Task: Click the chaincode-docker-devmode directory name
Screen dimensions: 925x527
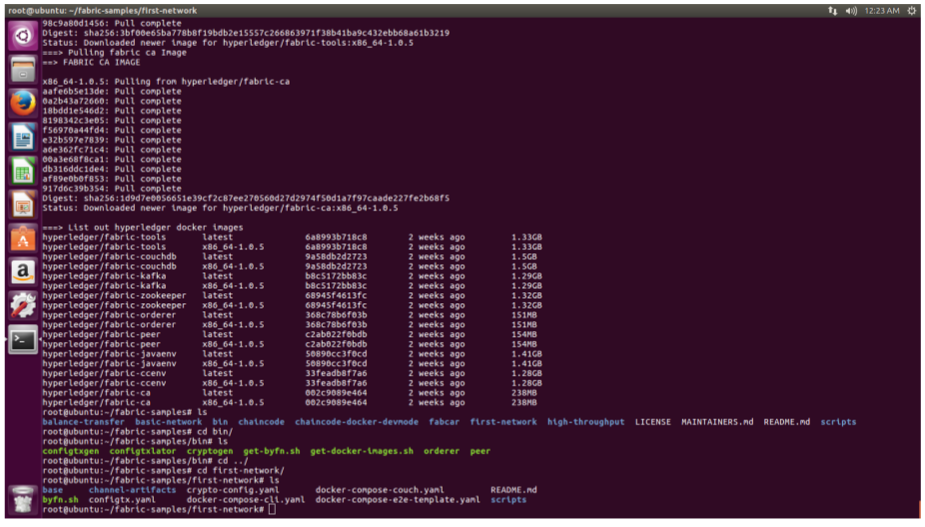Action: [x=357, y=422]
